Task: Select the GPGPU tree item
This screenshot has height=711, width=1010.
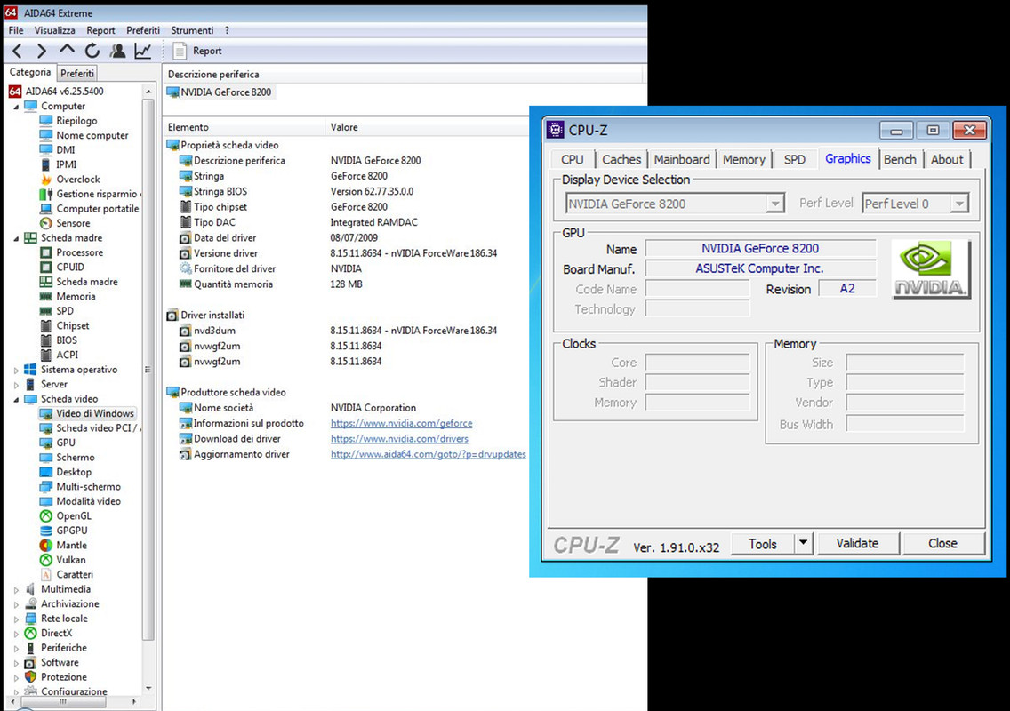Action: pos(71,531)
